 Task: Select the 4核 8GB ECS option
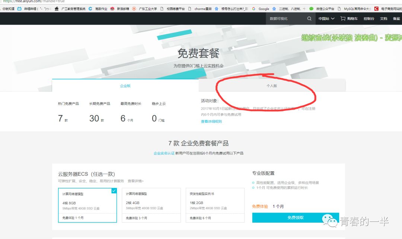click(x=87, y=205)
